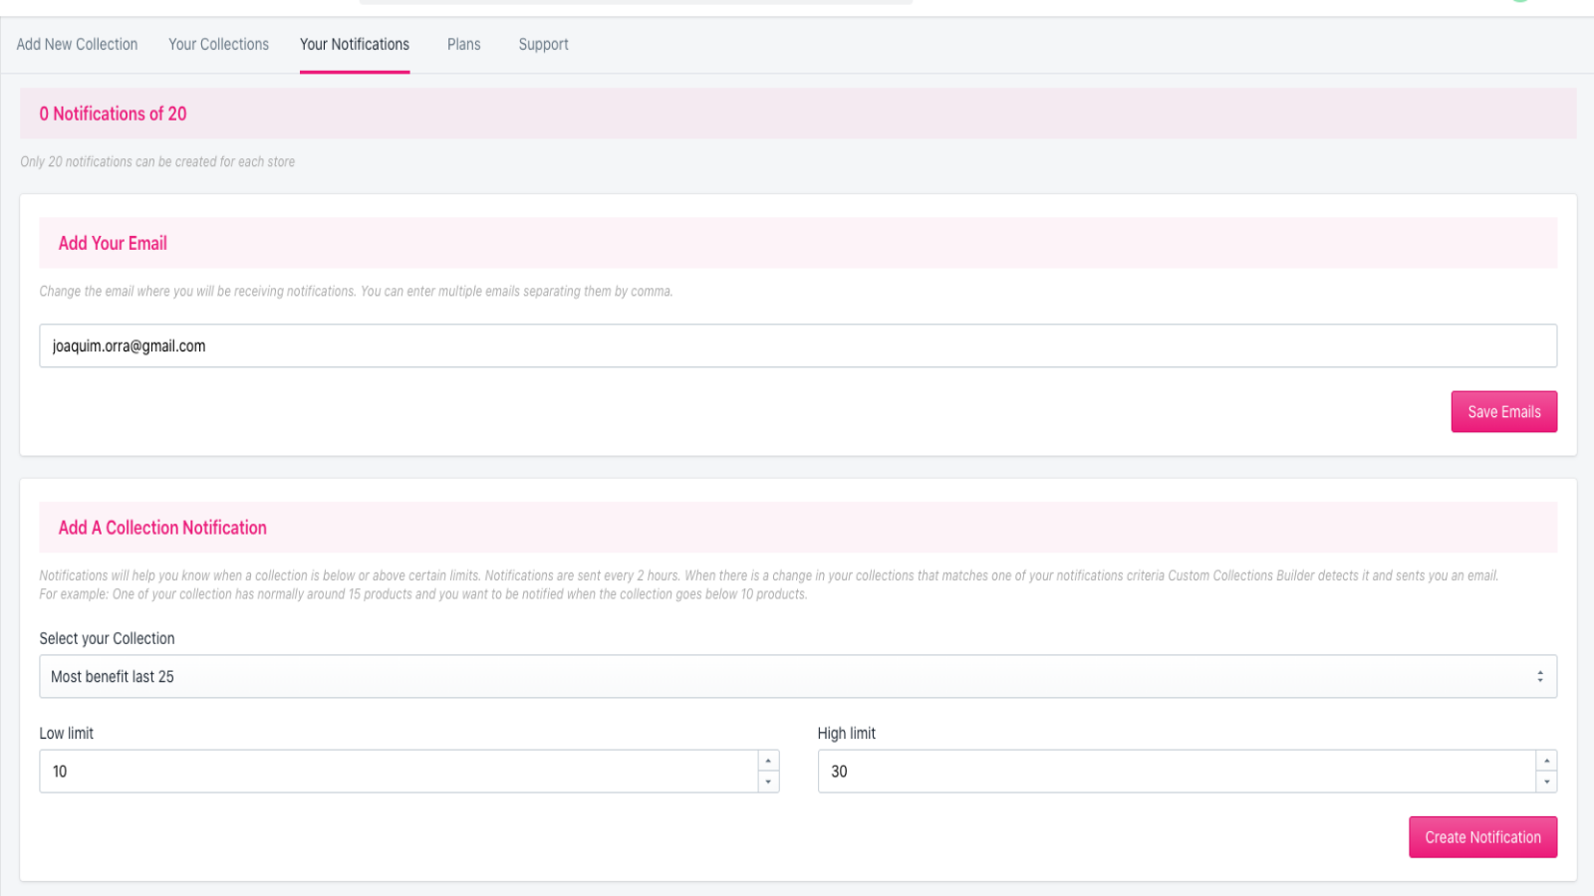
Task: Click the 'Low limit' label text
Action: click(66, 734)
